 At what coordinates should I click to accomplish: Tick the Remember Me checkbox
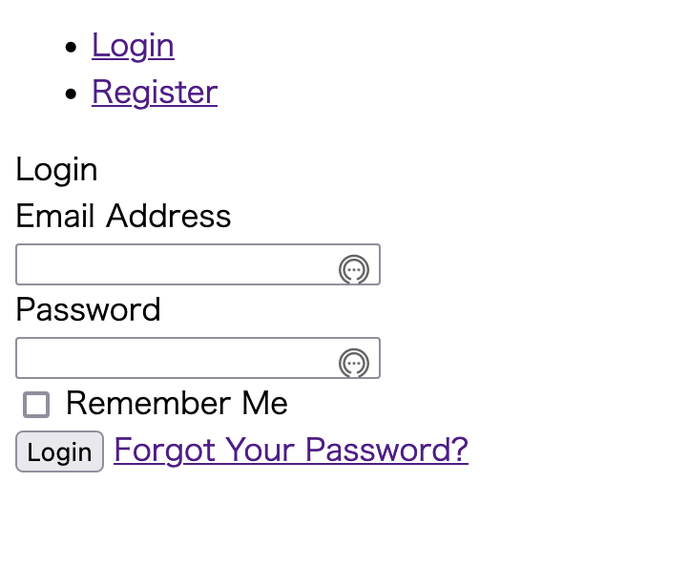36,405
